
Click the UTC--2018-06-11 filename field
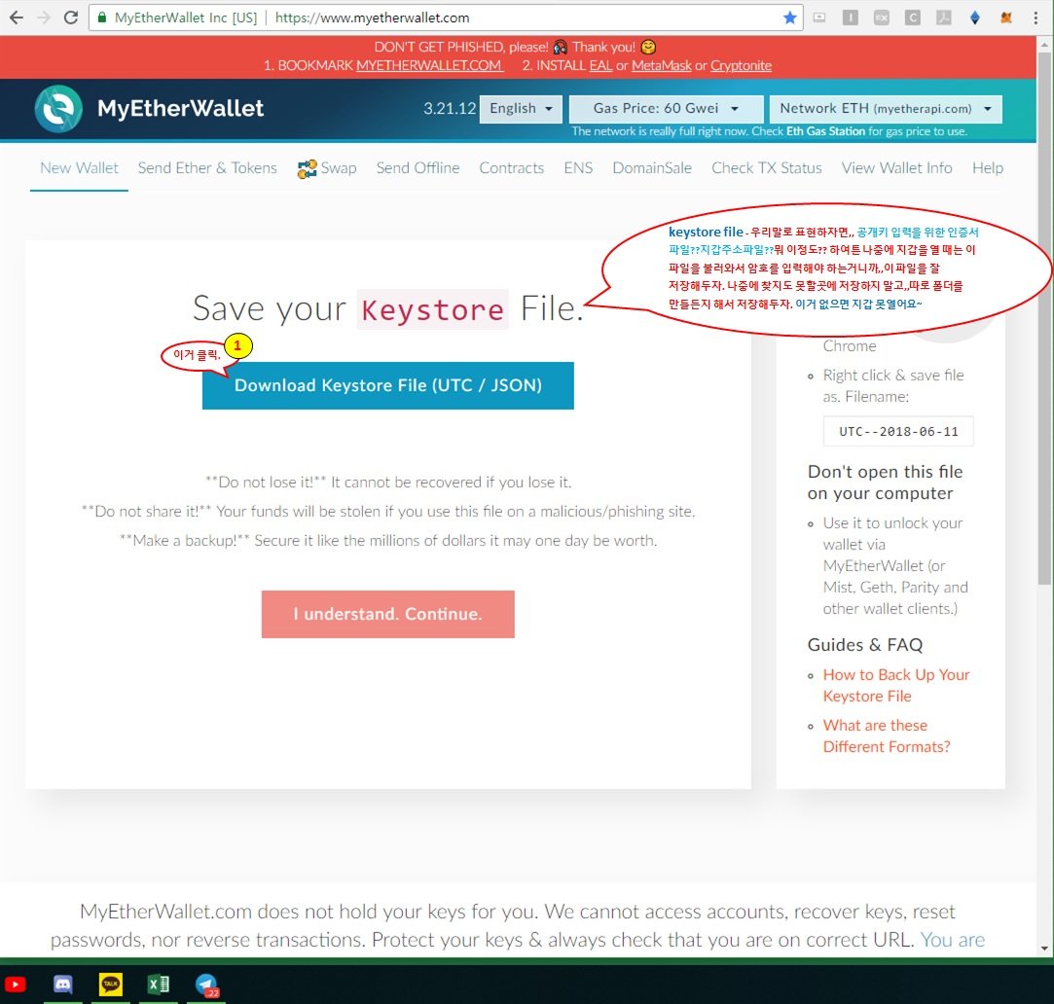point(898,431)
